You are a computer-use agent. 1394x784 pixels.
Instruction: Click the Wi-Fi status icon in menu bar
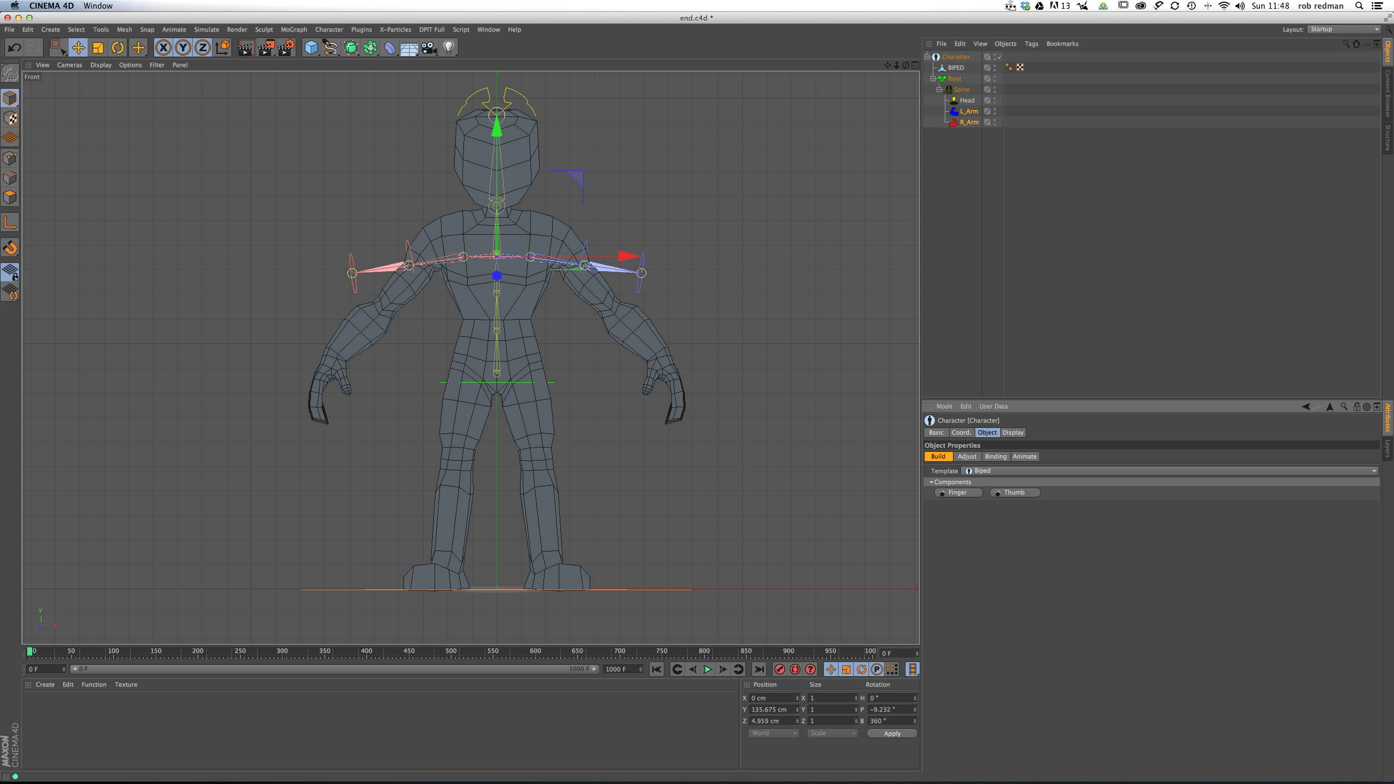pyautogui.click(x=1224, y=6)
